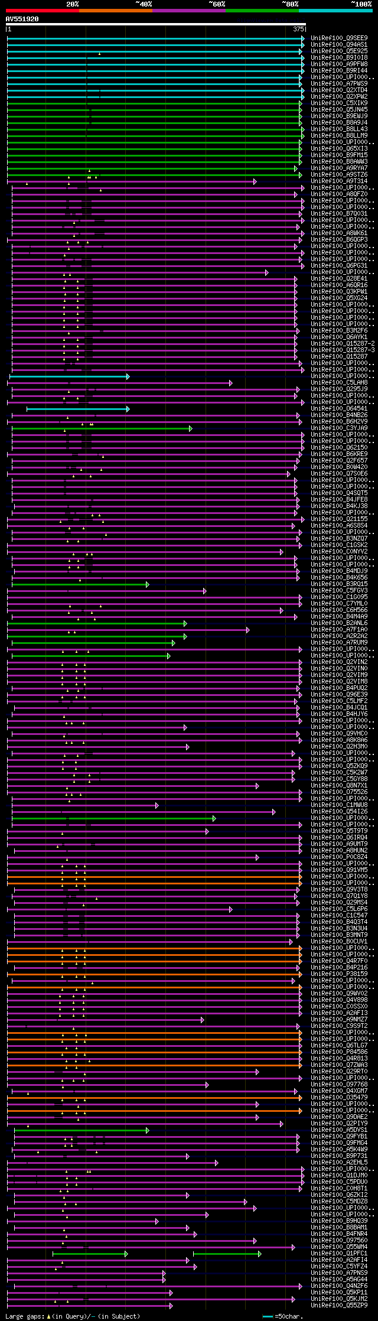Click the green alignment bar of C3YJA9
The width and height of the screenshot is (378, 1321).
(x=102, y=428)
